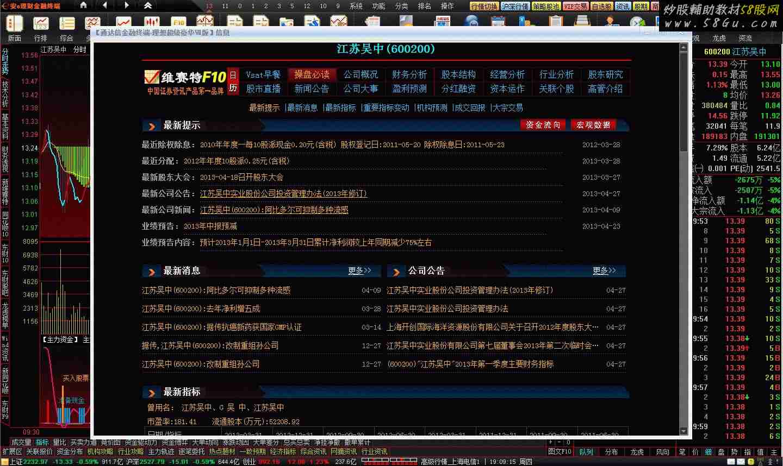Click 更多>> beside 公司公告
This screenshot has height=466, width=783.
coord(604,270)
